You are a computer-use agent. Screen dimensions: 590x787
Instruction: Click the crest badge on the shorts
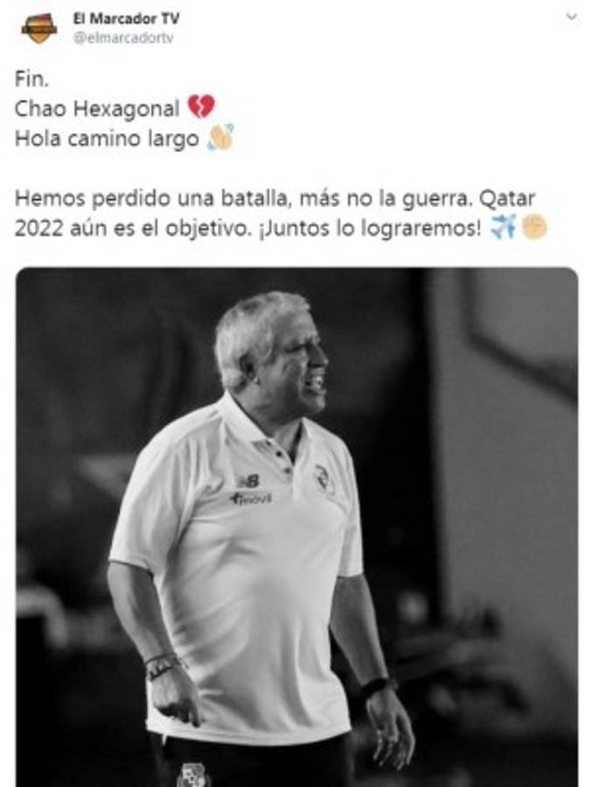193,775
